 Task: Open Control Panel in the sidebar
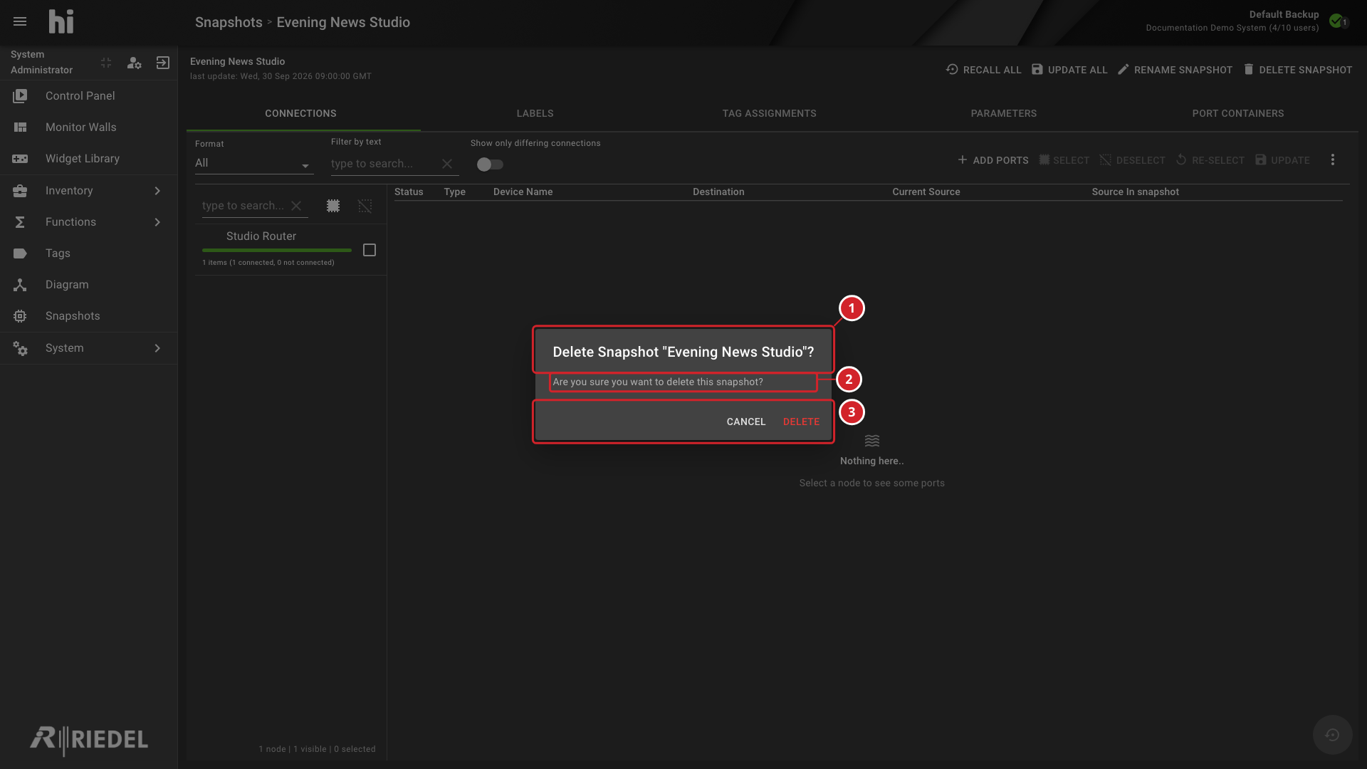click(89, 95)
